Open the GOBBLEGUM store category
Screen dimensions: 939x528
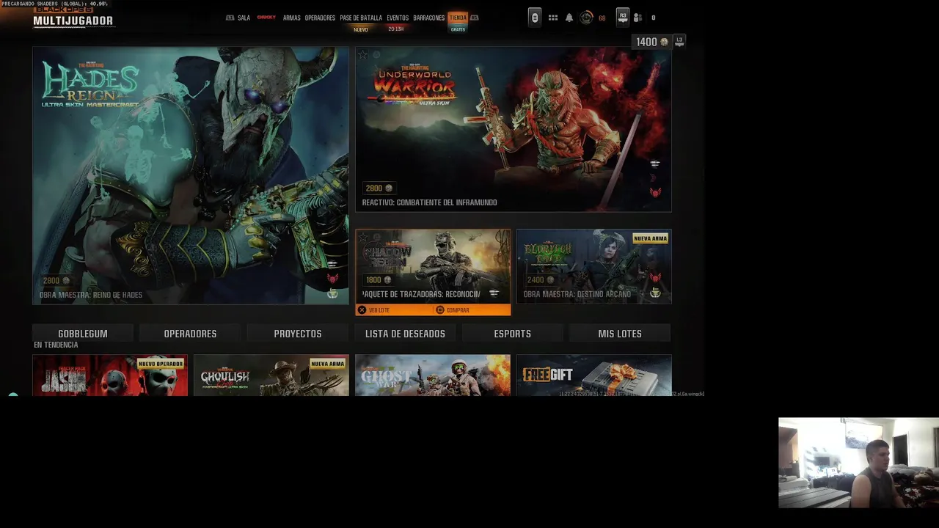pyautogui.click(x=83, y=334)
